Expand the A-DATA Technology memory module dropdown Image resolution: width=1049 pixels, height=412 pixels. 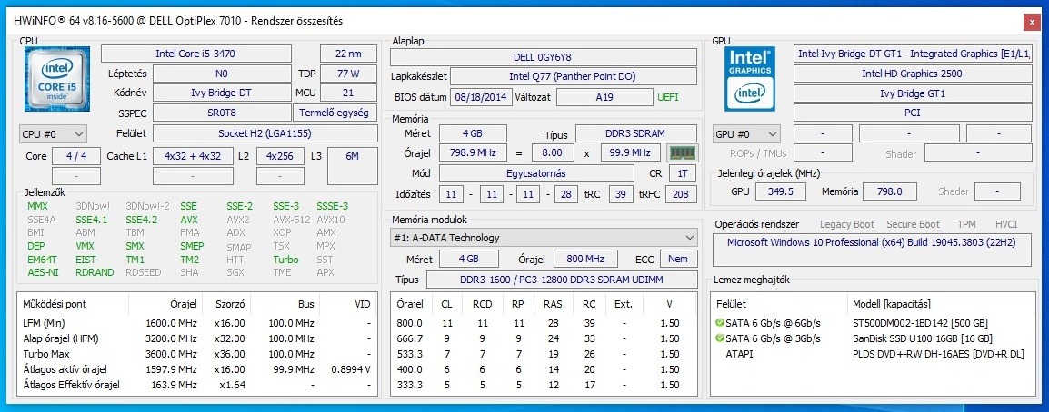pos(544,238)
